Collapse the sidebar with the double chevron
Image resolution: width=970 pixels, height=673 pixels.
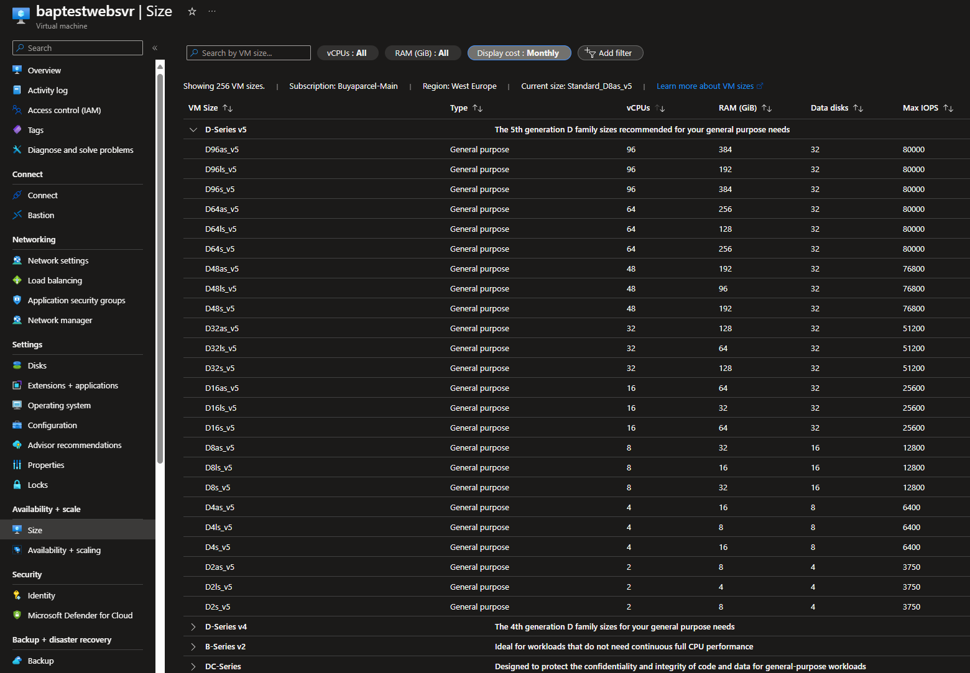click(155, 48)
